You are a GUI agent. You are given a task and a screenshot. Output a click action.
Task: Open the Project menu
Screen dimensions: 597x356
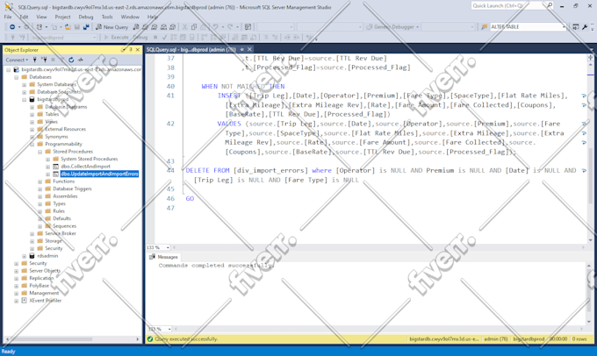point(62,17)
